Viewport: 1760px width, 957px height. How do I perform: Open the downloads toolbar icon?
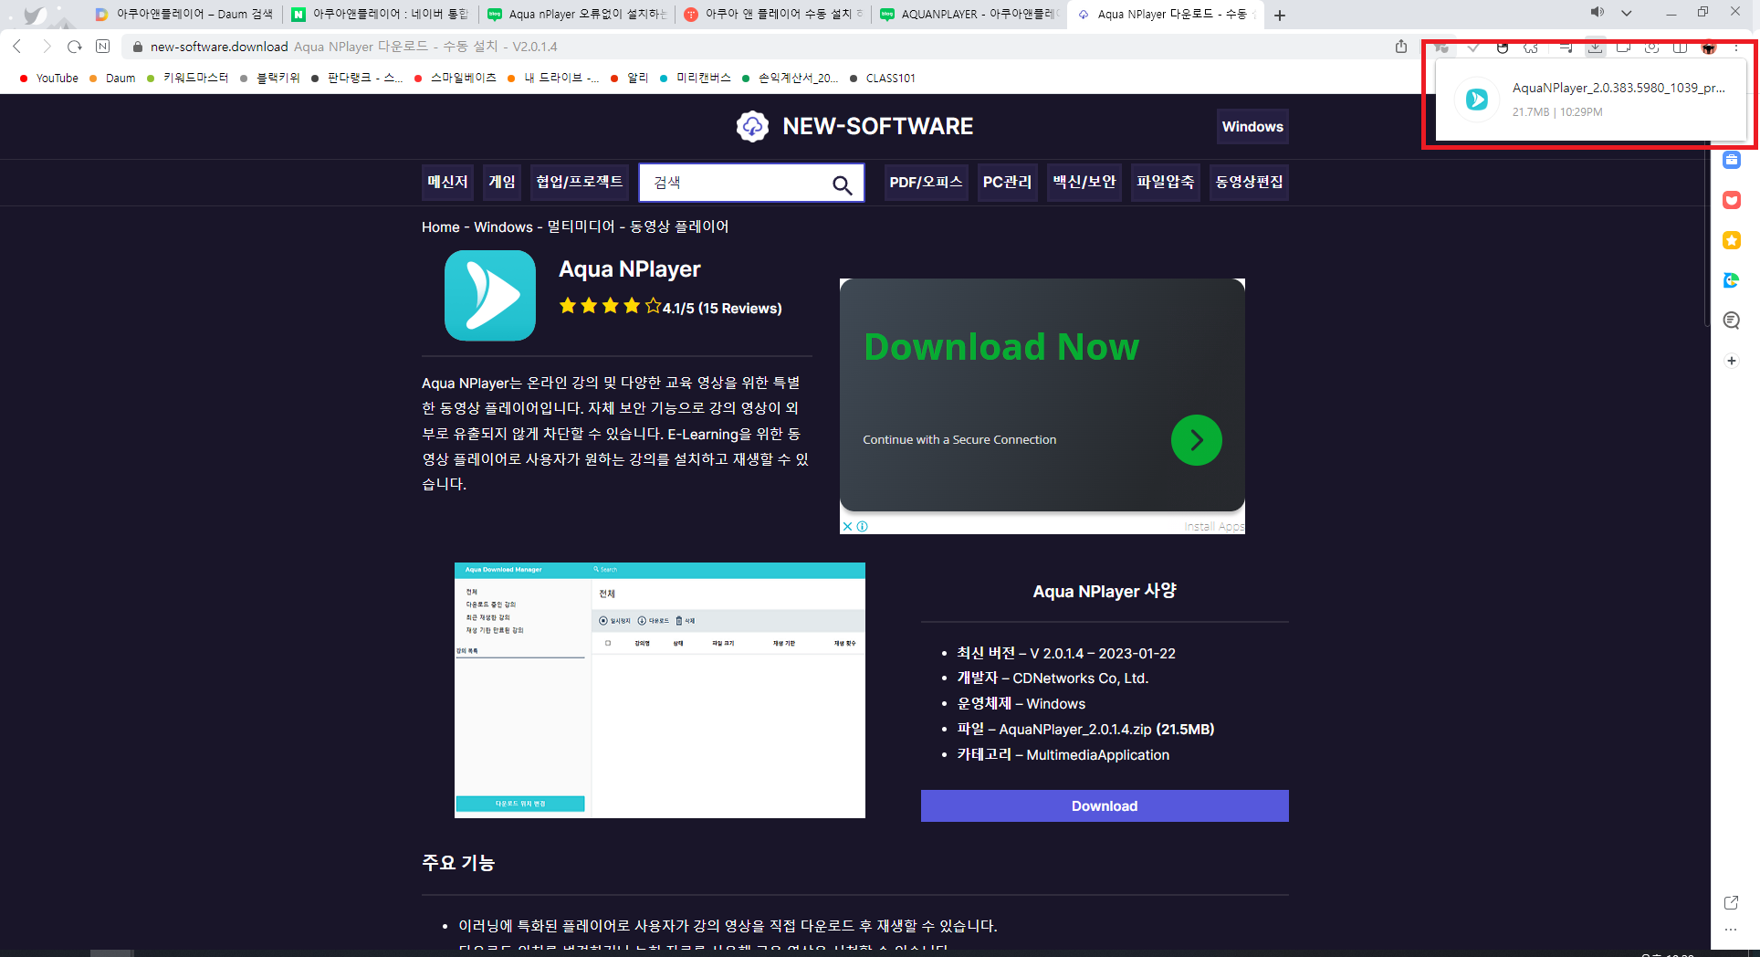tap(1595, 47)
